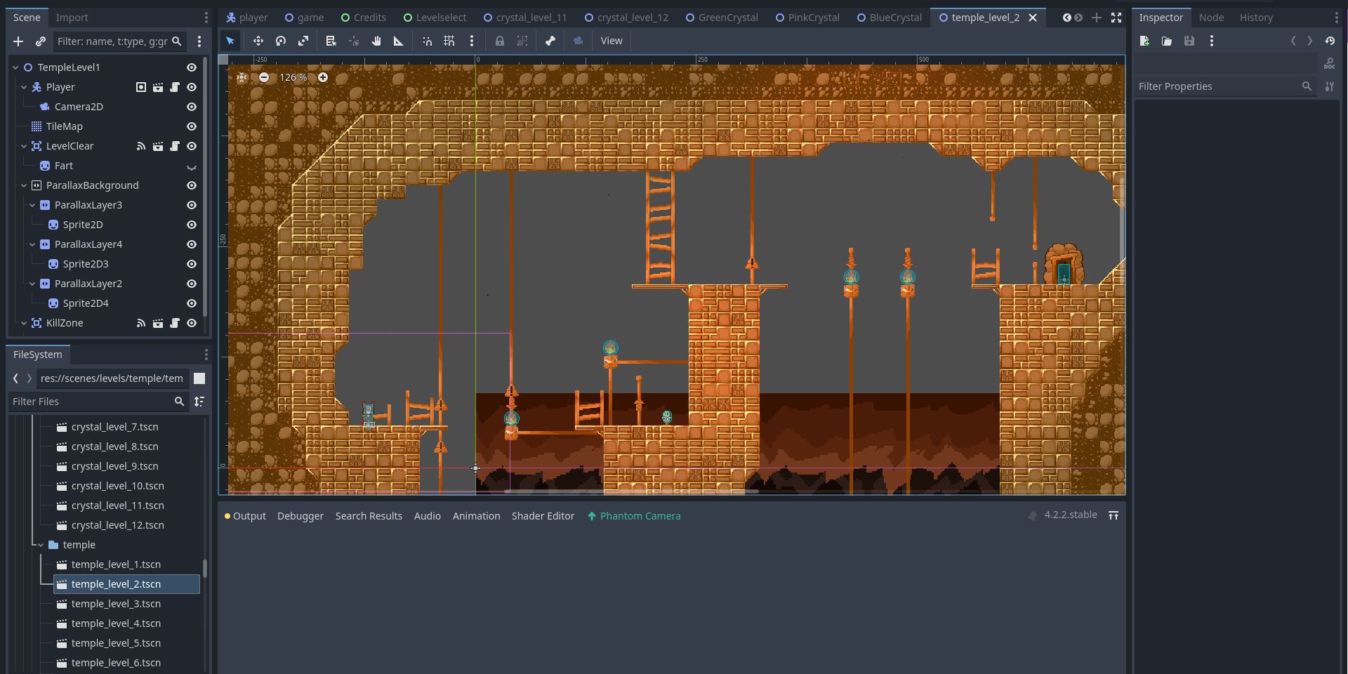Hide the Player node in the scene tree
The image size is (1348, 674).
click(192, 87)
